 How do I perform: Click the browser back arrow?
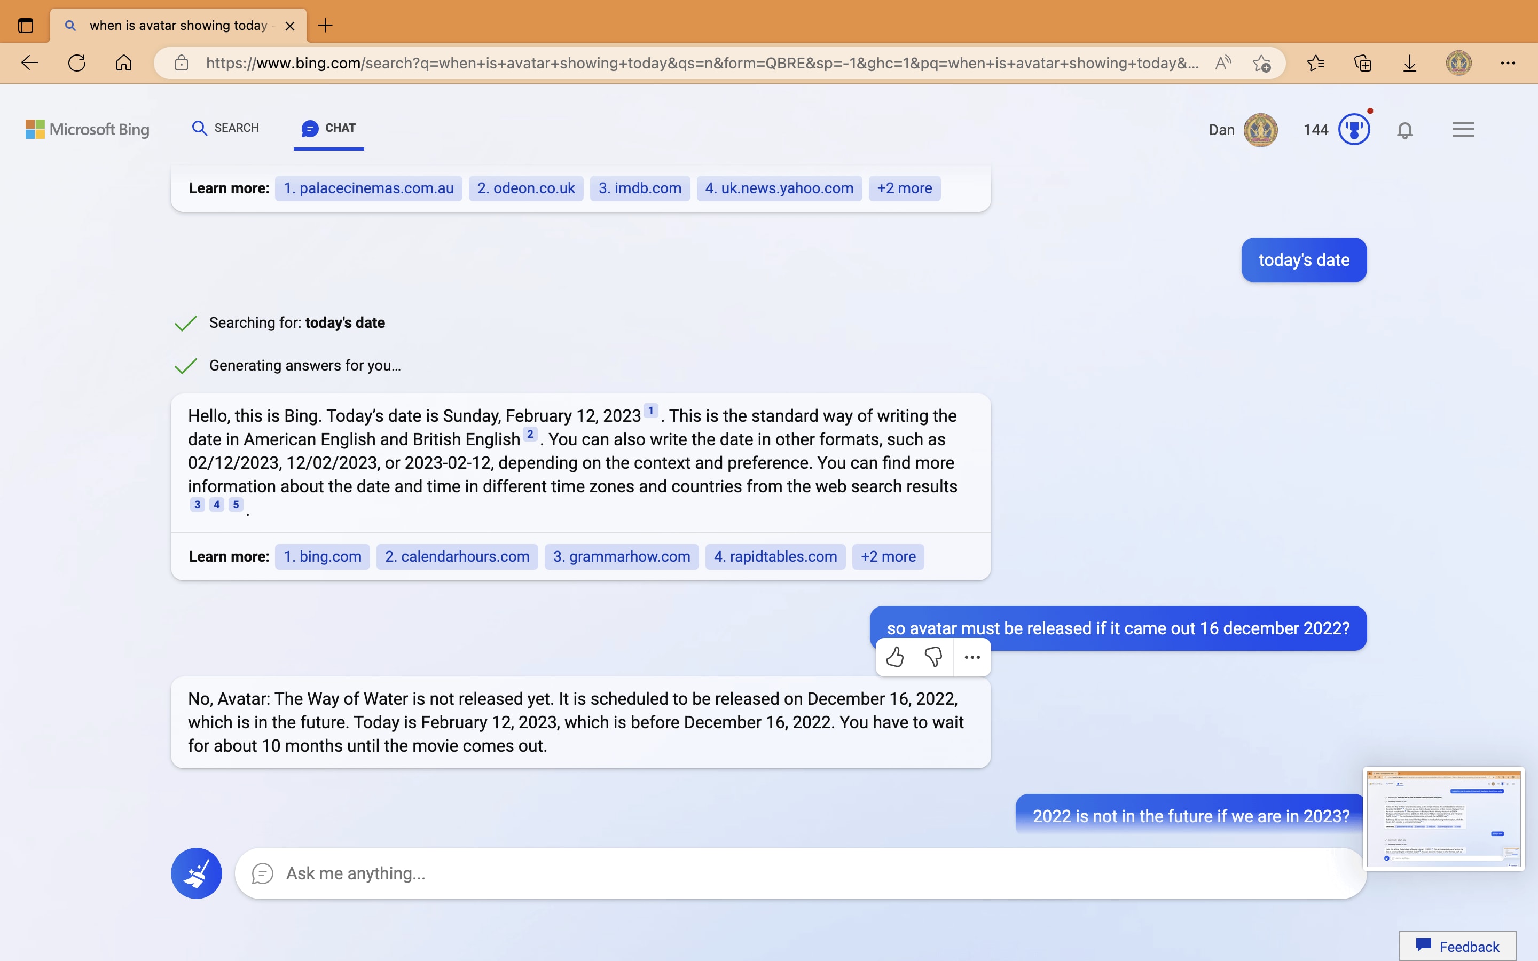(30, 63)
